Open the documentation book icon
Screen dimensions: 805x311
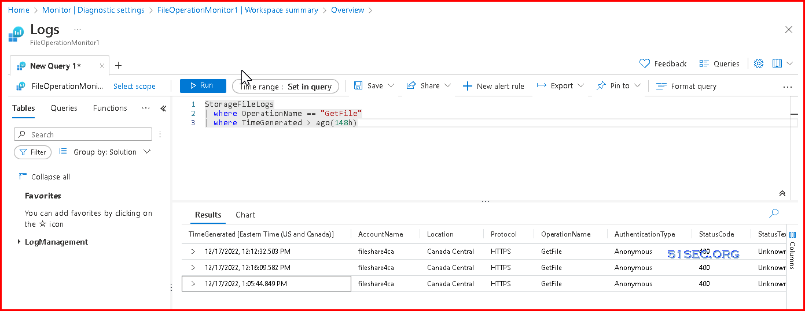[x=777, y=63]
